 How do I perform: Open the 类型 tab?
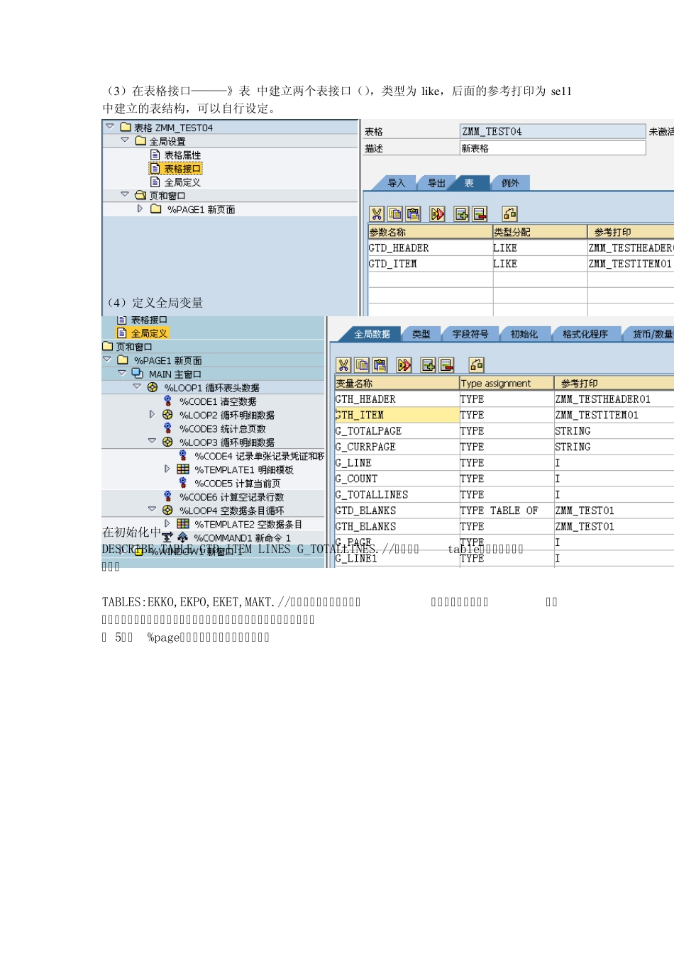tap(421, 334)
